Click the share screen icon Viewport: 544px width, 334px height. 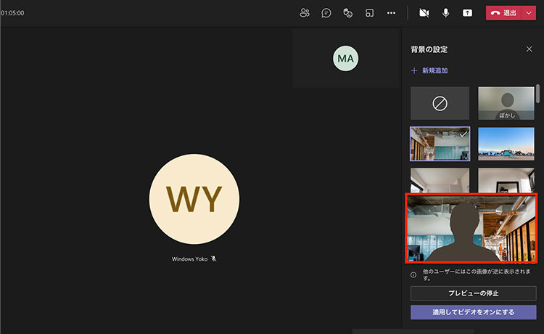[467, 13]
